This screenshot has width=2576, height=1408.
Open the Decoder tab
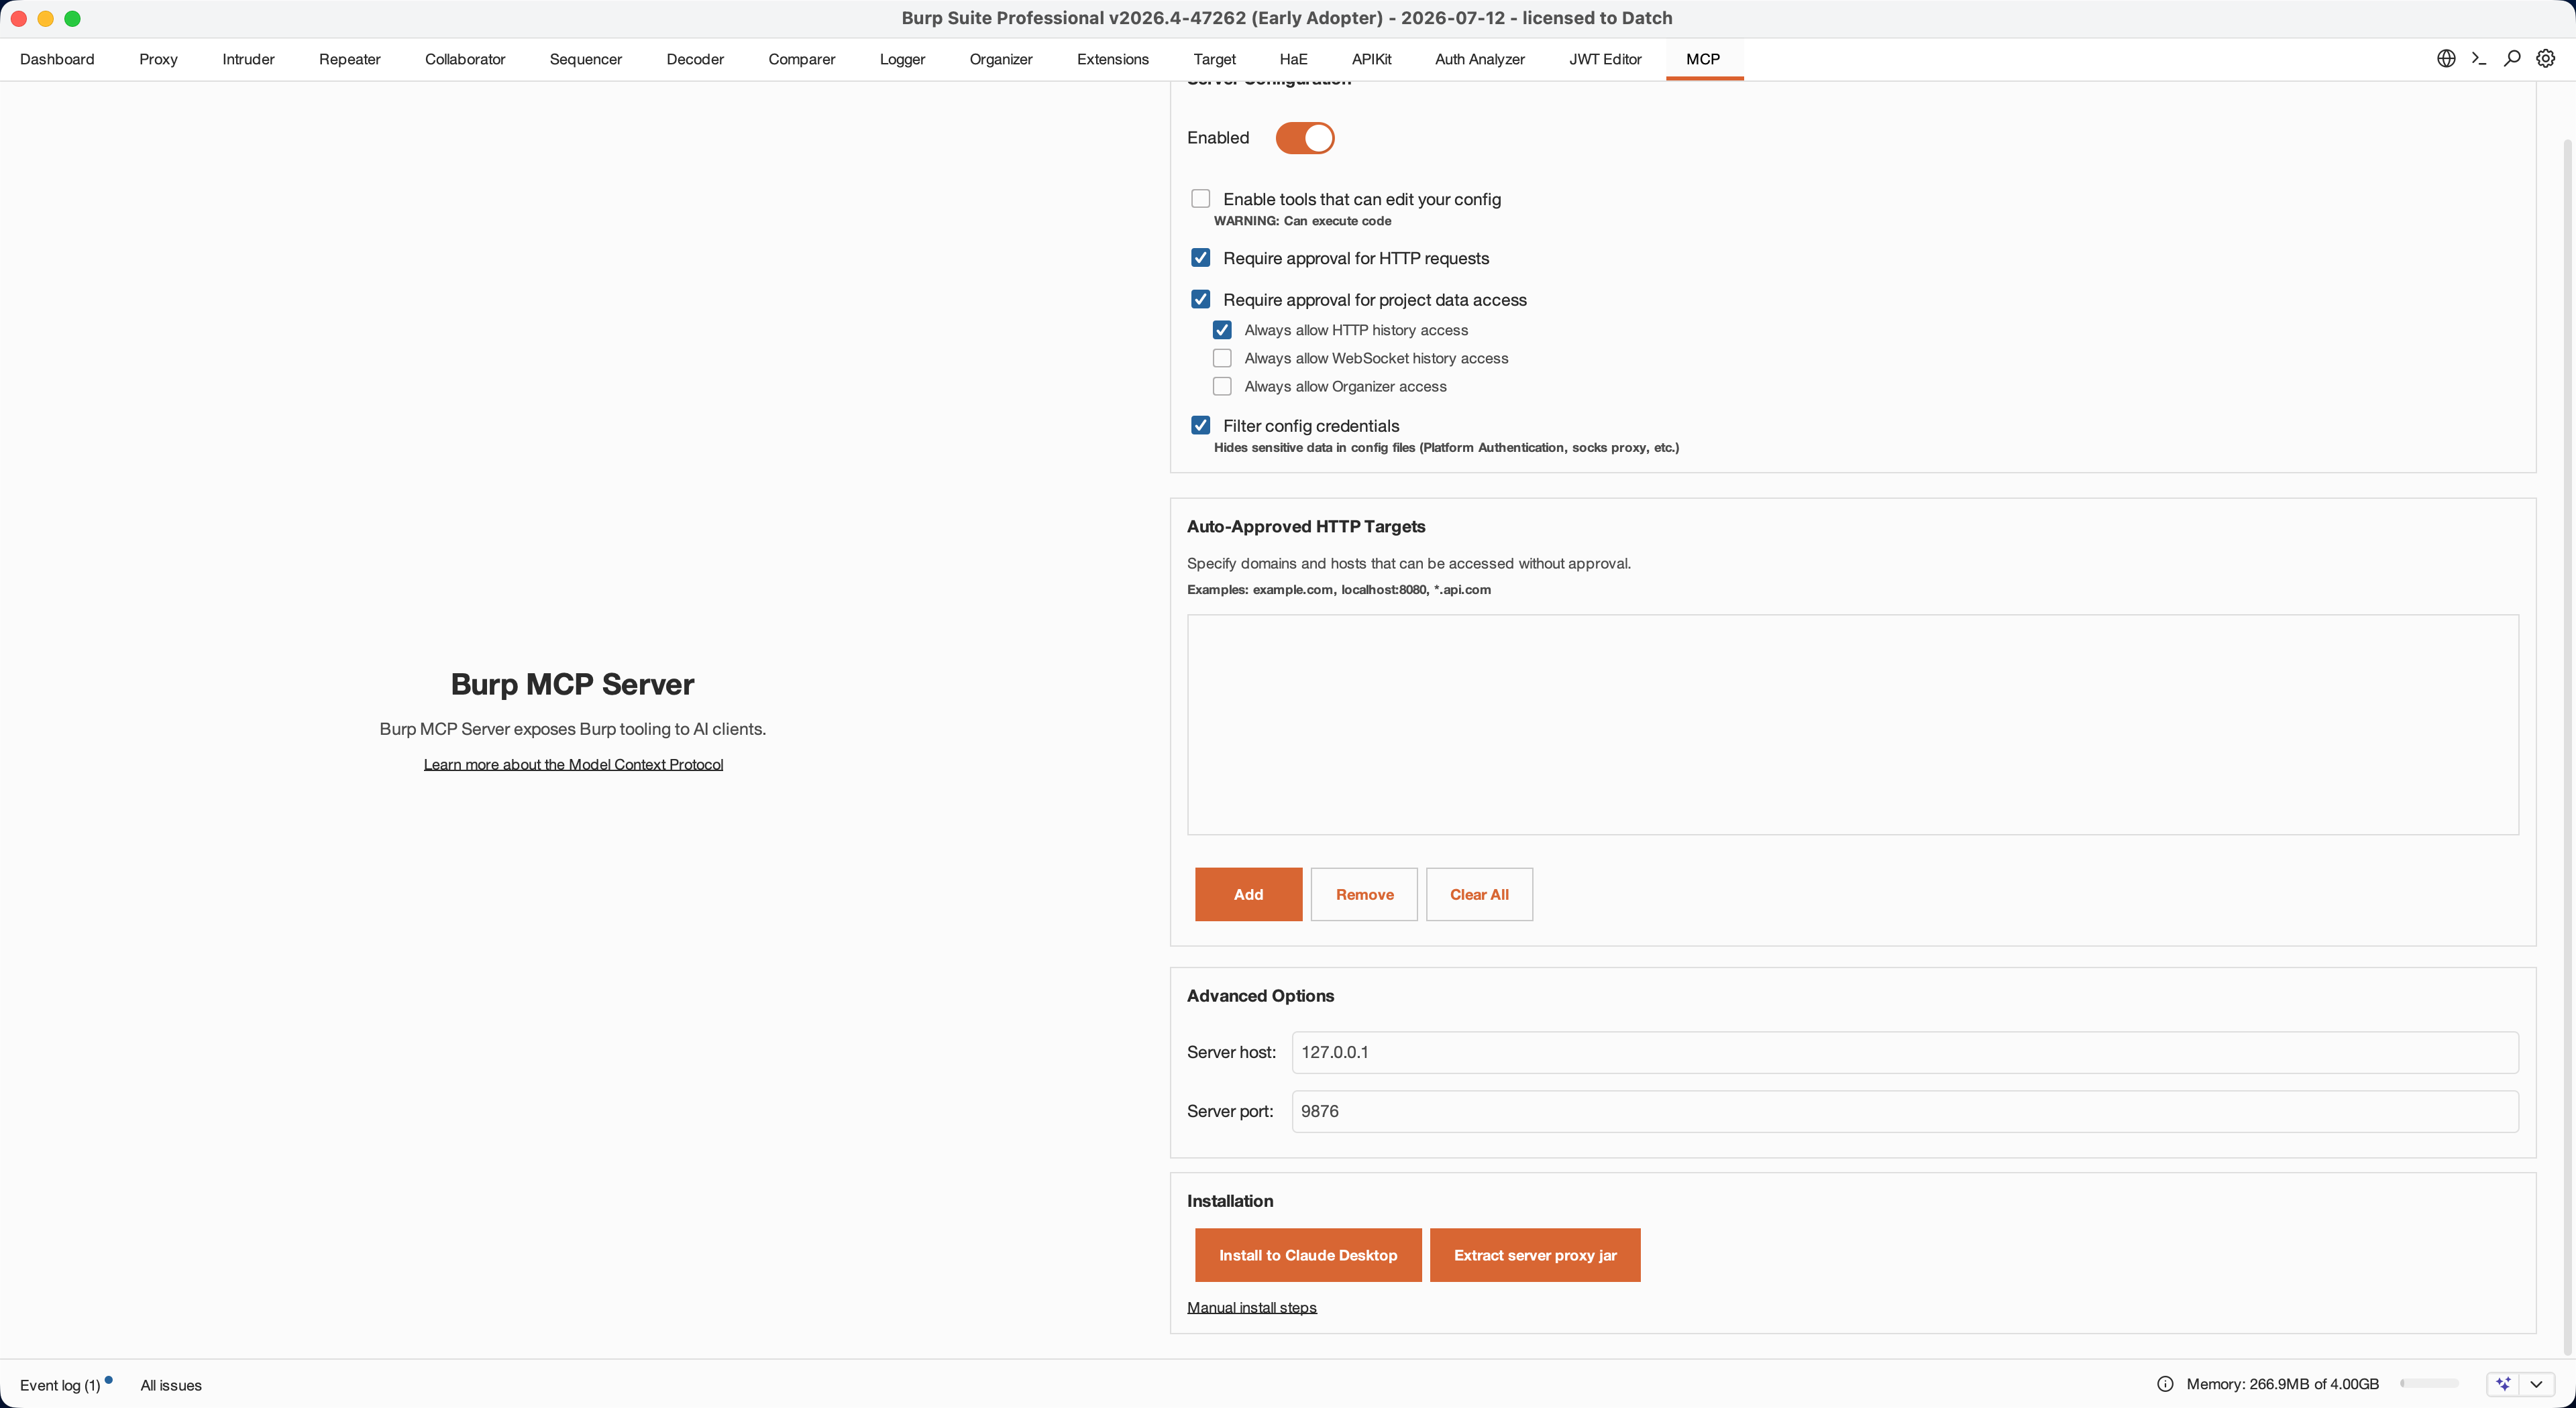pyautogui.click(x=695, y=59)
